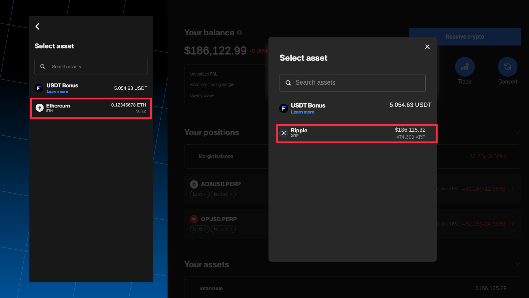
Task: Open Learn more link in desktop dialog
Action: [x=303, y=112]
